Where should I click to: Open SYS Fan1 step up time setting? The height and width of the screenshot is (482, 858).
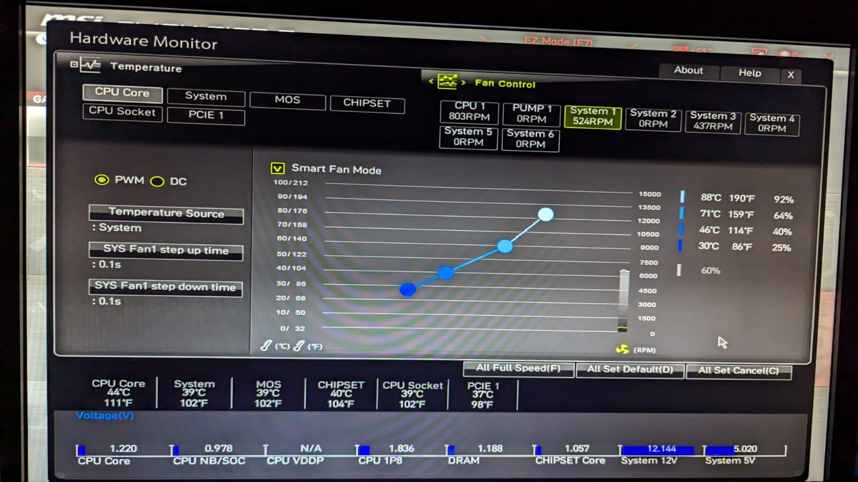pos(166,251)
